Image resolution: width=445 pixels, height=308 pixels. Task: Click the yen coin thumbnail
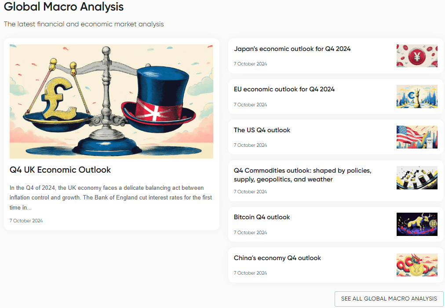coord(417,55)
